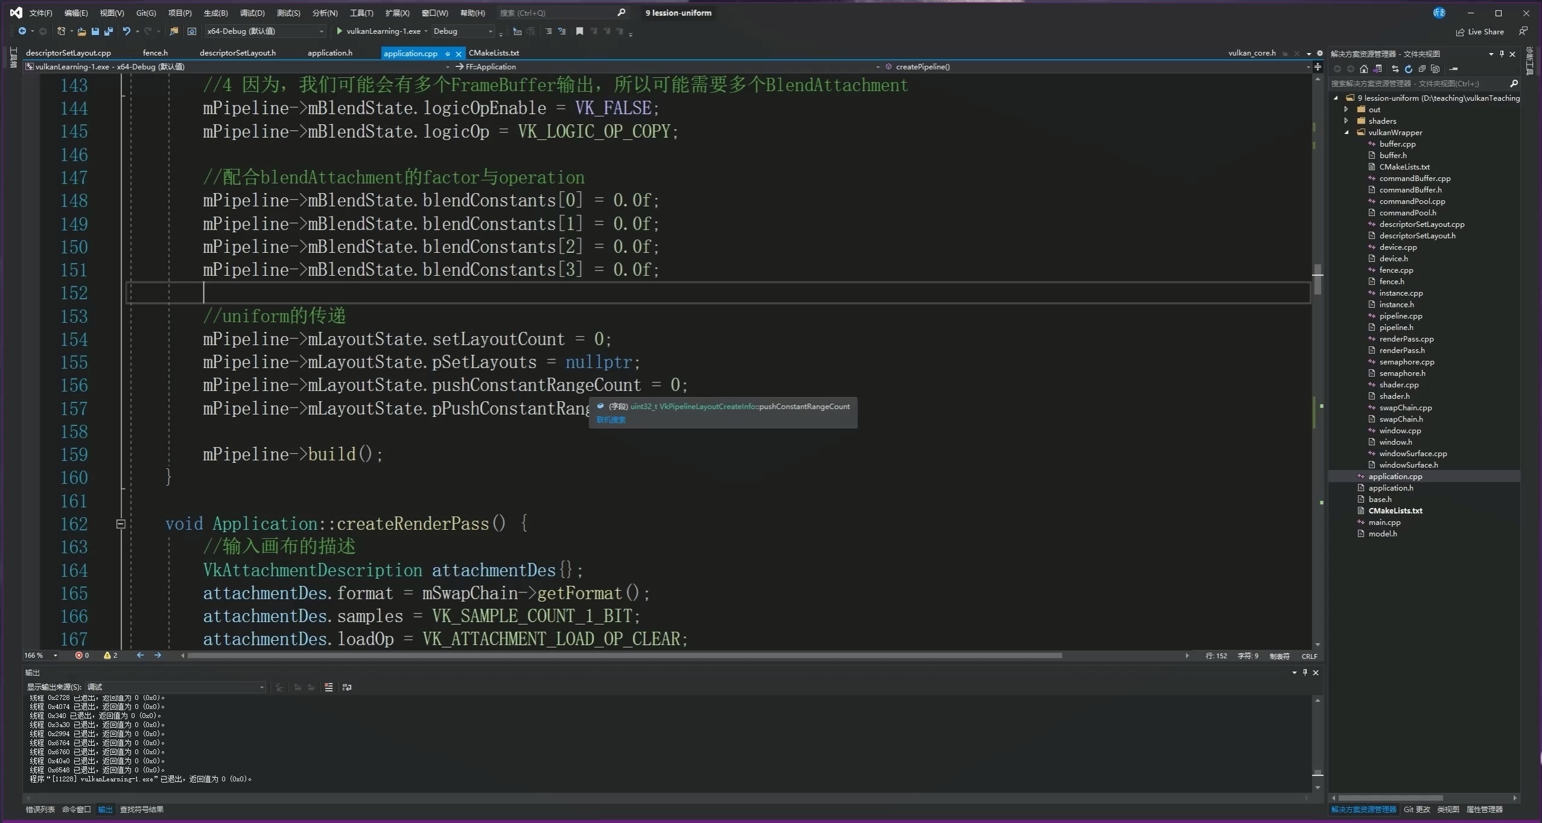Open the 生成(B) Build menu
Screen dimensions: 1542x823
tap(215, 13)
